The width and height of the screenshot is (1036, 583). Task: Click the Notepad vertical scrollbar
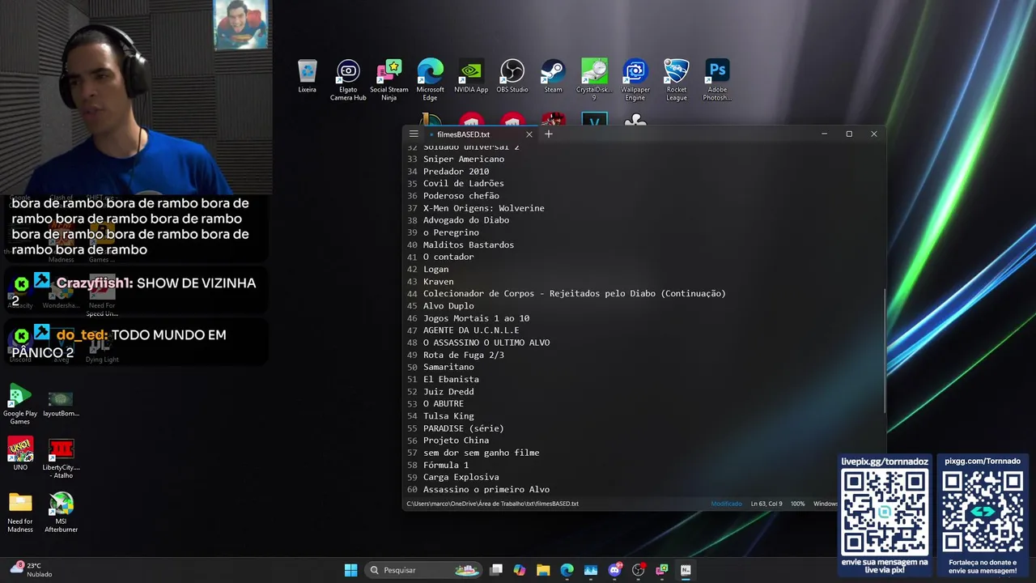click(x=885, y=350)
